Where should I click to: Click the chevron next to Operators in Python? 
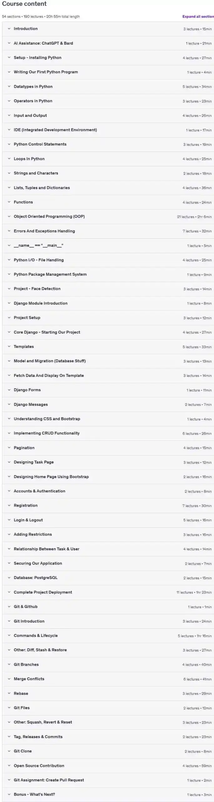(9, 101)
